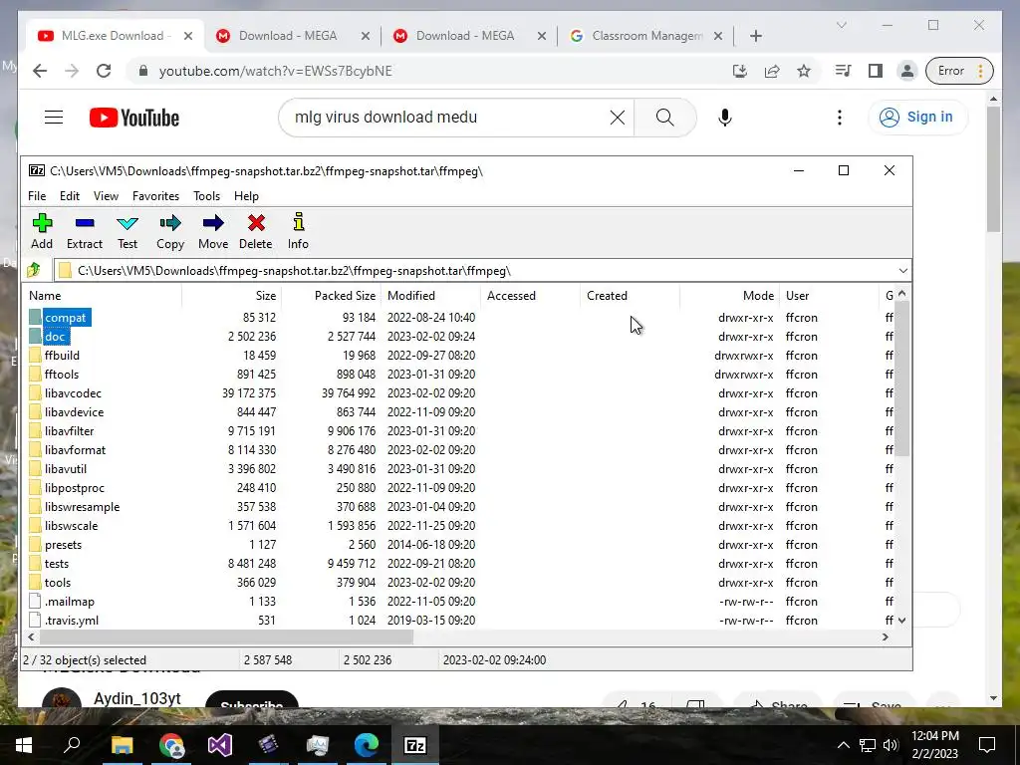Open the 7-Zip Edit menu

[70, 196]
